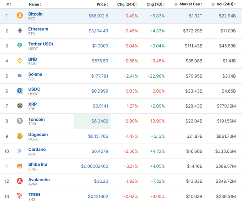Viewport: 242px width, 202px height.
Task: Click the Avalanche logo icon
Action: 20,181
